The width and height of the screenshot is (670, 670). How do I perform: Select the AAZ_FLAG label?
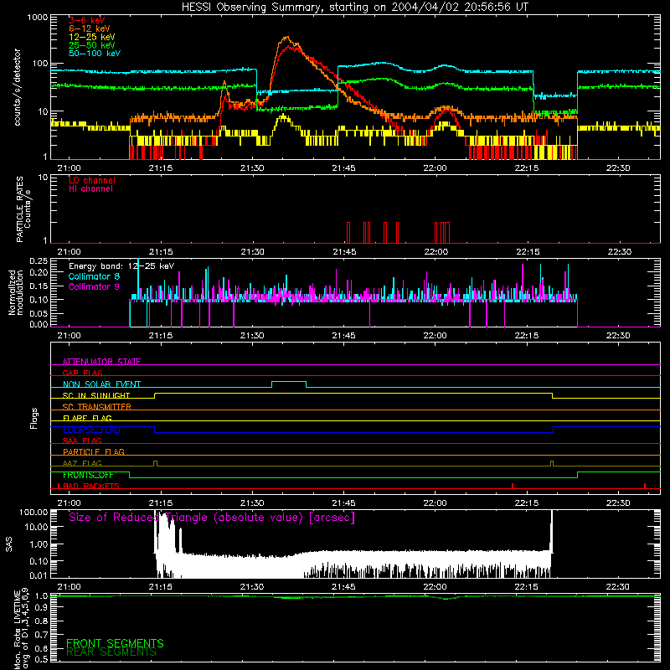pos(82,464)
